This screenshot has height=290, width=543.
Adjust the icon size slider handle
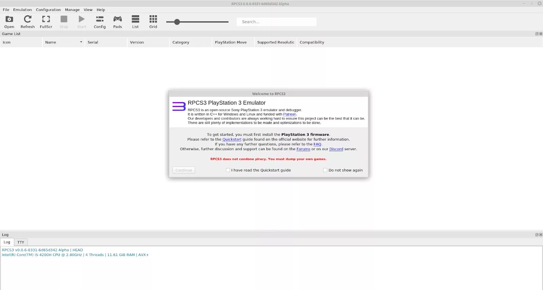pyautogui.click(x=177, y=22)
